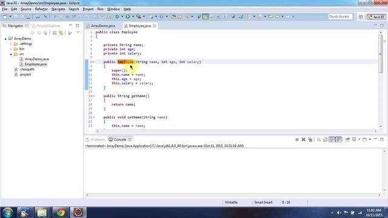Open the Help menu

click(127, 9)
